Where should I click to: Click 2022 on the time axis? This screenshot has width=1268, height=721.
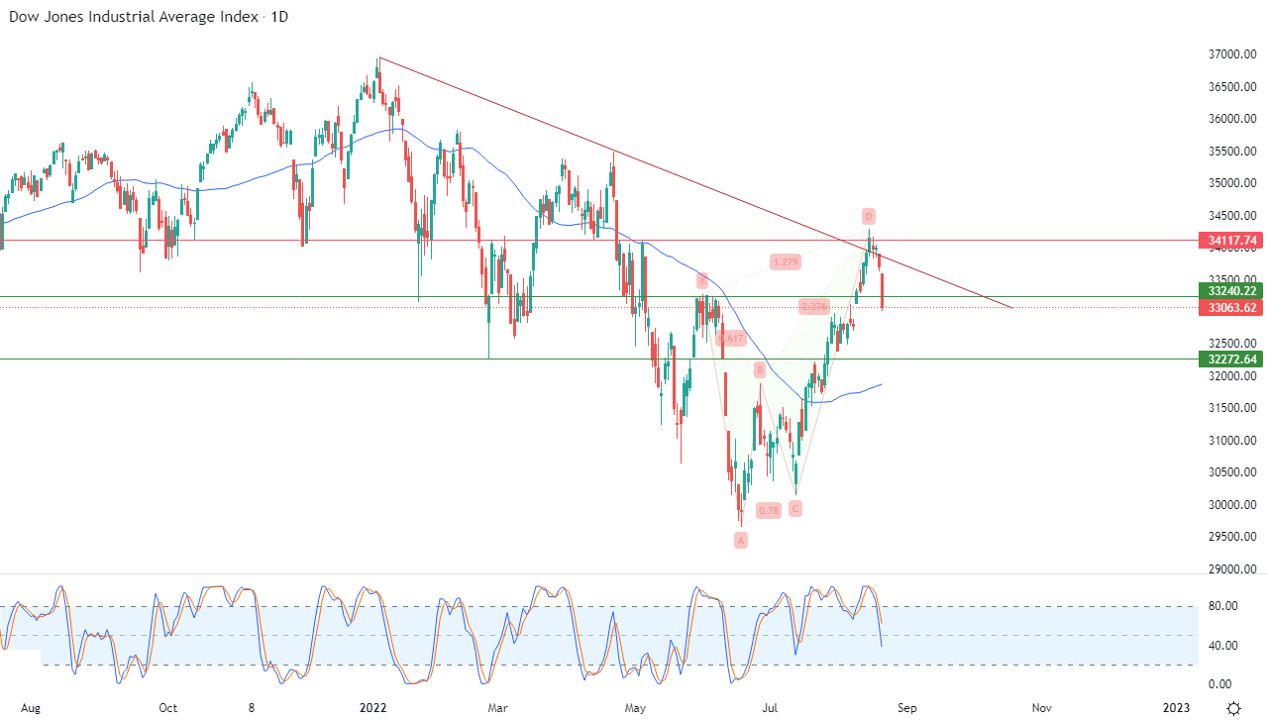point(372,708)
